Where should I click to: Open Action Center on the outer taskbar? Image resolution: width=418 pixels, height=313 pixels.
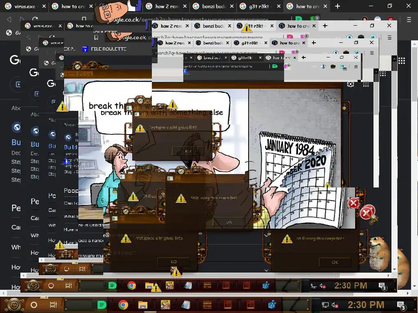pos(401,305)
